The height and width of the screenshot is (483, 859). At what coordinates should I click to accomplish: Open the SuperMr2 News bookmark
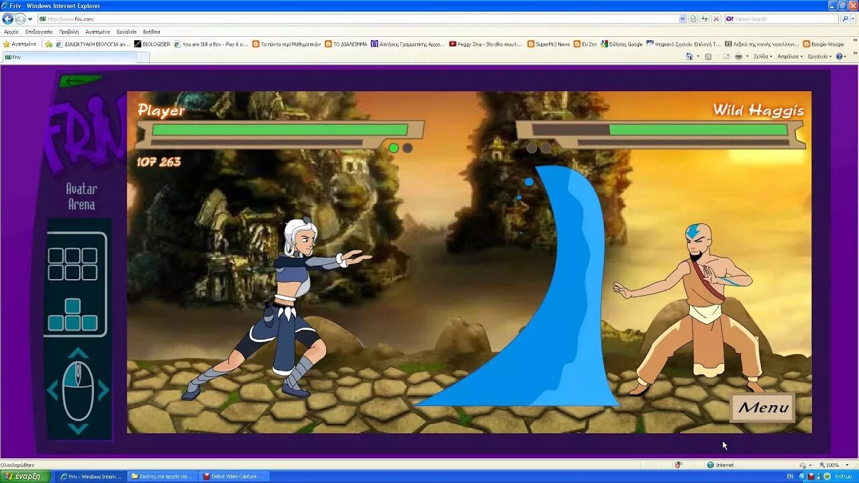pyautogui.click(x=548, y=44)
